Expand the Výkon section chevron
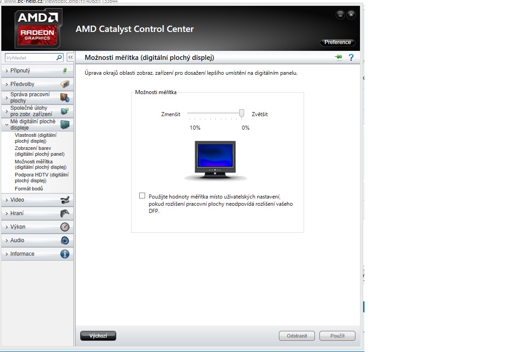The image size is (519, 352). coord(6,227)
